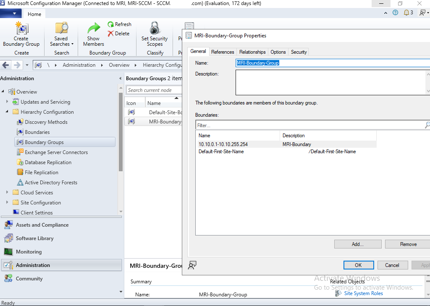Expand the Cloud Services node
The image size is (430, 306).
tap(7, 193)
